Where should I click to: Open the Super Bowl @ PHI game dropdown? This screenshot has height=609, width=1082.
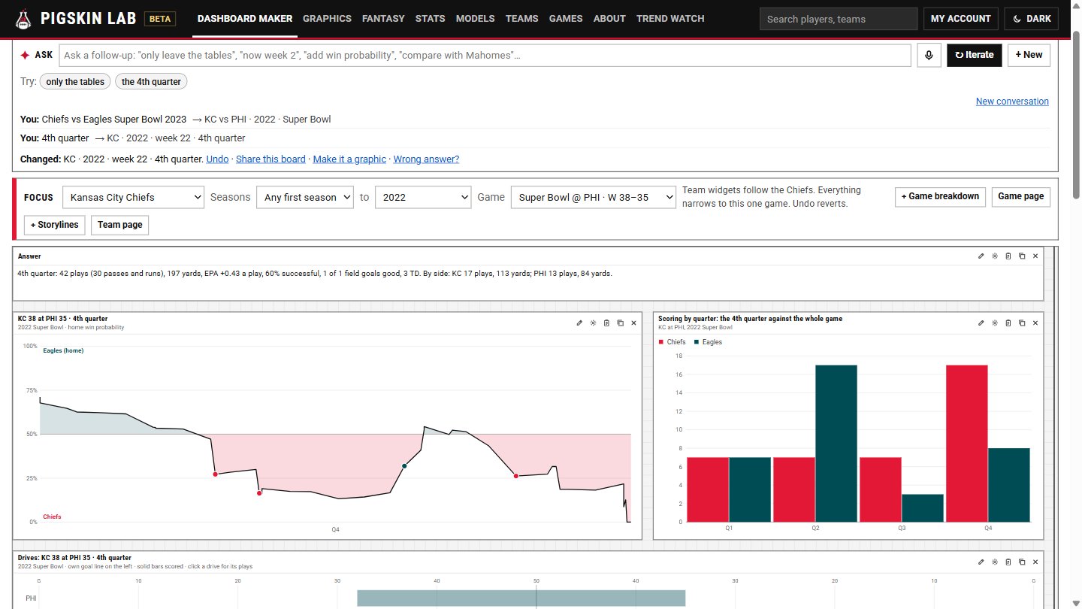pos(594,197)
